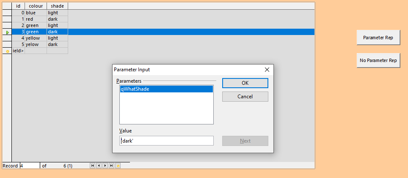Viewport: 408px width, 178px height.
Task: Click the Value input field
Action: click(x=166, y=141)
